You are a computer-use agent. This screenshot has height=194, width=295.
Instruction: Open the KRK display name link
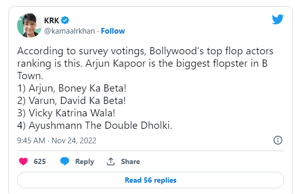coord(52,20)
